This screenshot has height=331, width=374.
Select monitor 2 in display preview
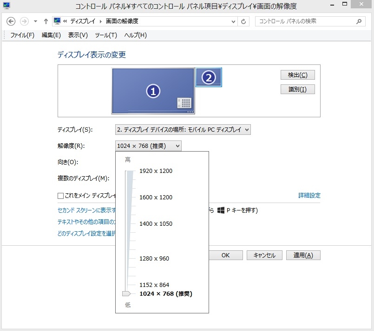coord(209,77)
